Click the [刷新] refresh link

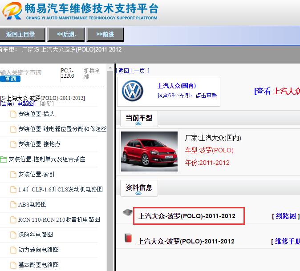[47, 104]
